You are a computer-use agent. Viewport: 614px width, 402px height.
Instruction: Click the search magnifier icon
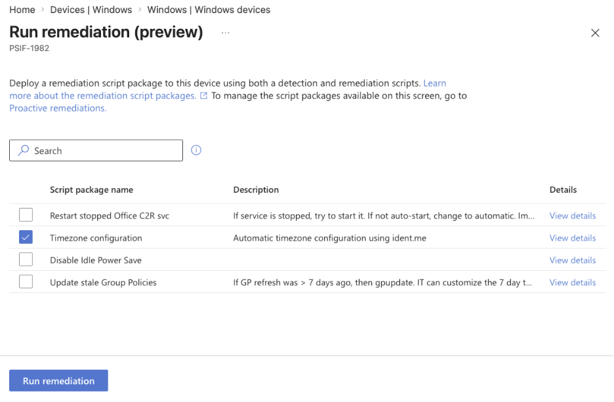[x=22, y=150]
